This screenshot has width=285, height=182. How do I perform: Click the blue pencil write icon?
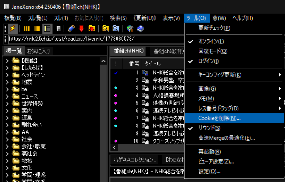pyautogui.click(x=71, y=28)
